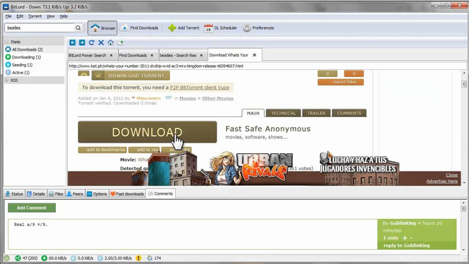The image size is (469, 264).
Task: Click the Advertise Here link
Action: [x=441, y=181]
